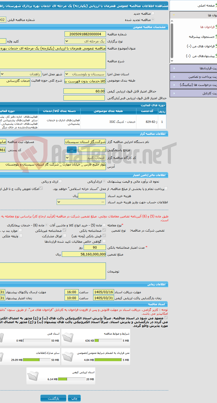The height and width of the screenshot is (403, 217).
Task: Choose ماده (6) خدمات پیمانکاری radio
Action: pos(47,225)
